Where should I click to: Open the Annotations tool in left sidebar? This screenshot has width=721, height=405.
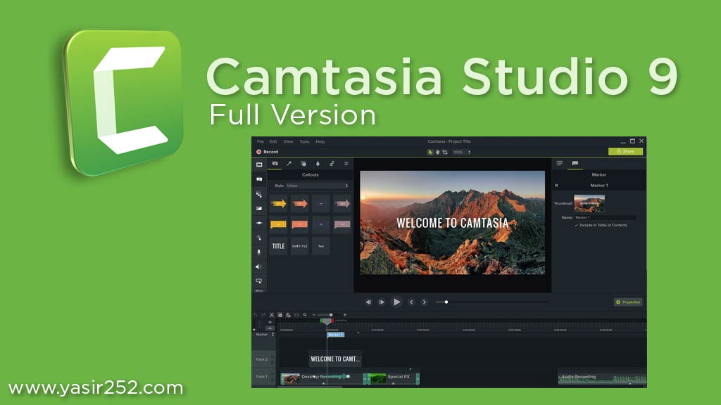coord(259,179)
